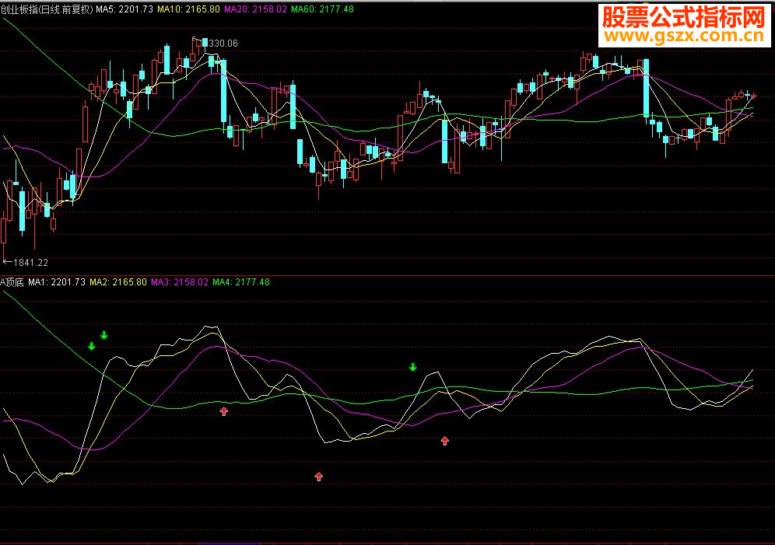Open the A顶底 indicator name
Image resolution: width=775 pixels, height=545 pixels.
click(x=12, y=282)
